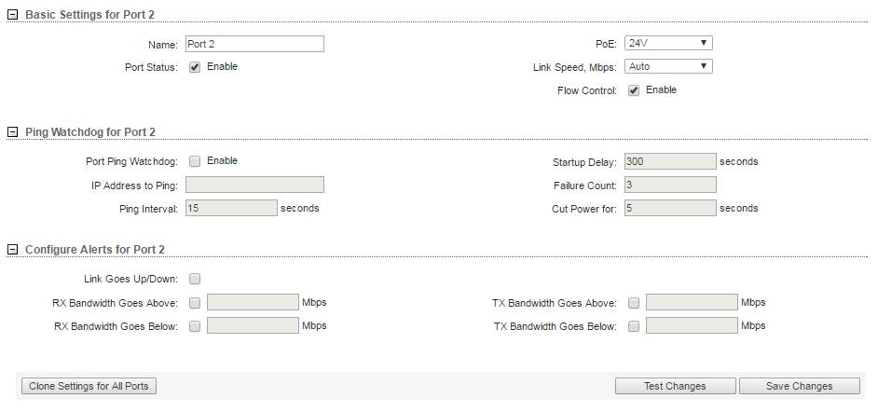This screenshot has width=878, height=412.
Task: Uncheck the Port Status Enable checkbox
Action: point(195,67)
